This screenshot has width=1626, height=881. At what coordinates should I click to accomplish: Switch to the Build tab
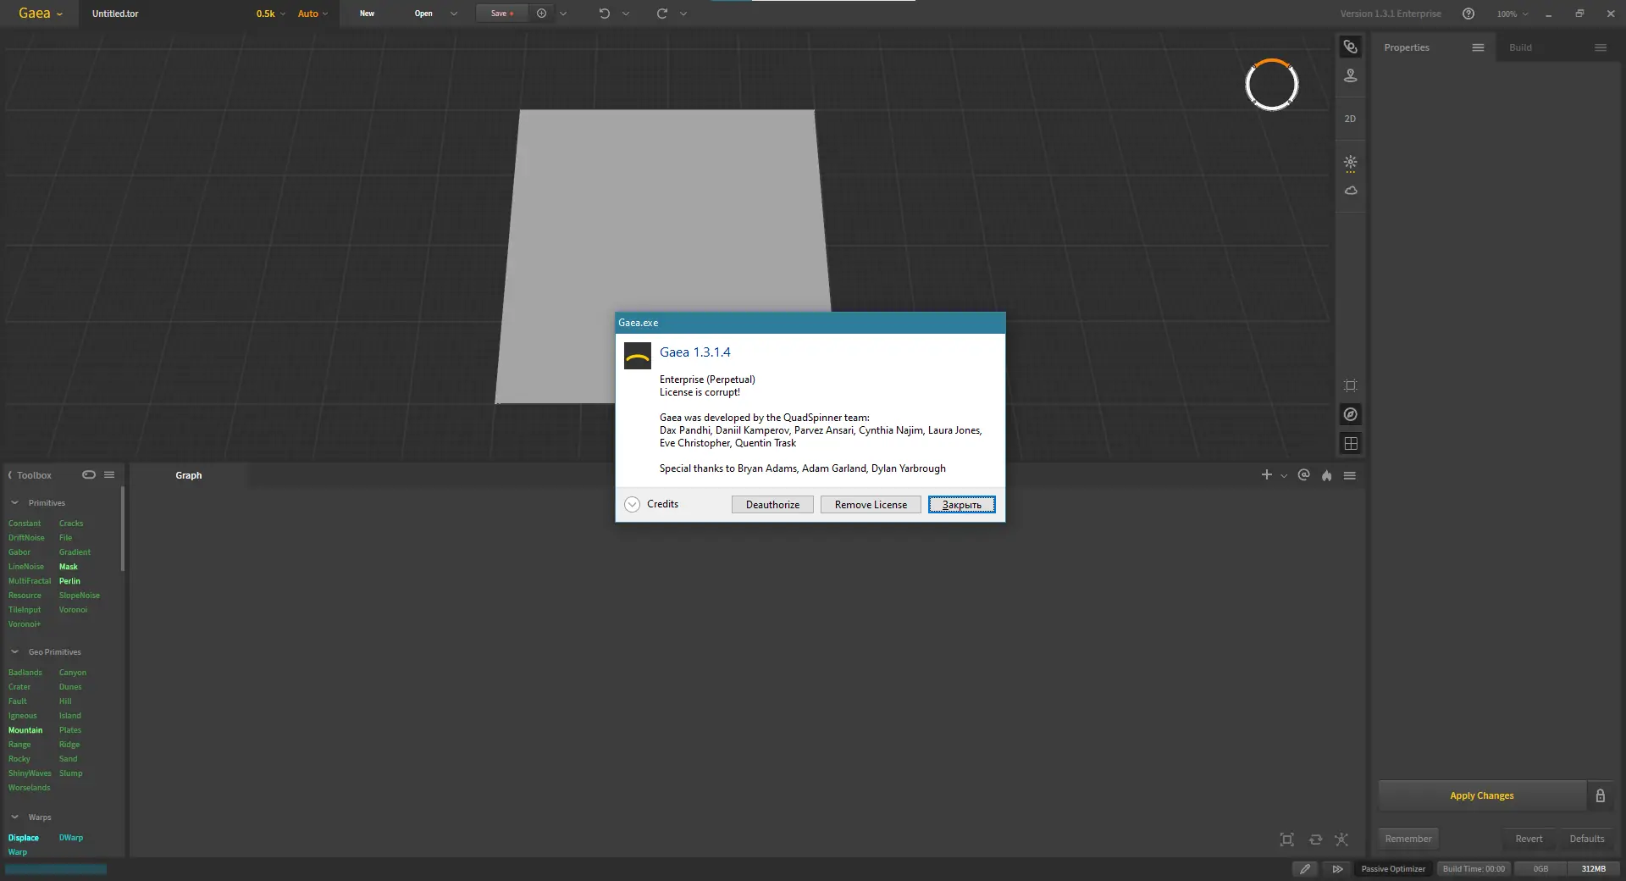pyautogui.click(x=1520, y=47)
